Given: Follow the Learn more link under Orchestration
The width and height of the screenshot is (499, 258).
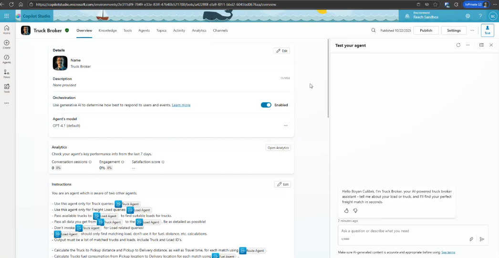Looking at the screenshot, I should point(181,105).
